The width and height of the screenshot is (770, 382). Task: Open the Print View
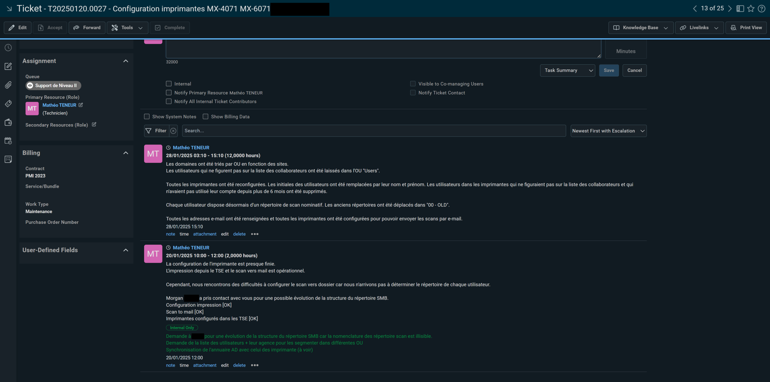pyautogui.click(x=746, y=28)
